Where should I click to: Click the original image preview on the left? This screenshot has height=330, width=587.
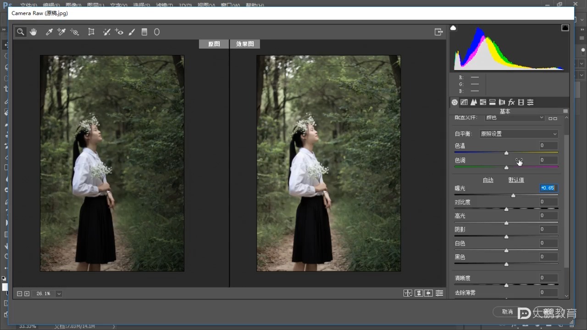(112, 164)
